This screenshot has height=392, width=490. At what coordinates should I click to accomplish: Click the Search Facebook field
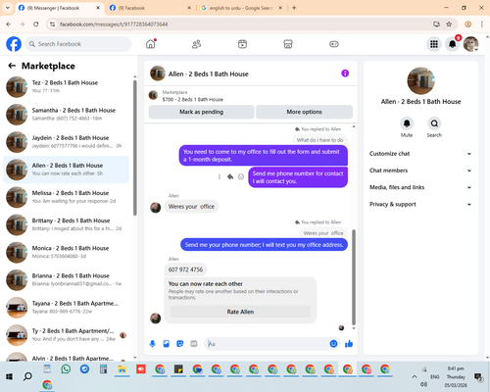click(78, 44)
